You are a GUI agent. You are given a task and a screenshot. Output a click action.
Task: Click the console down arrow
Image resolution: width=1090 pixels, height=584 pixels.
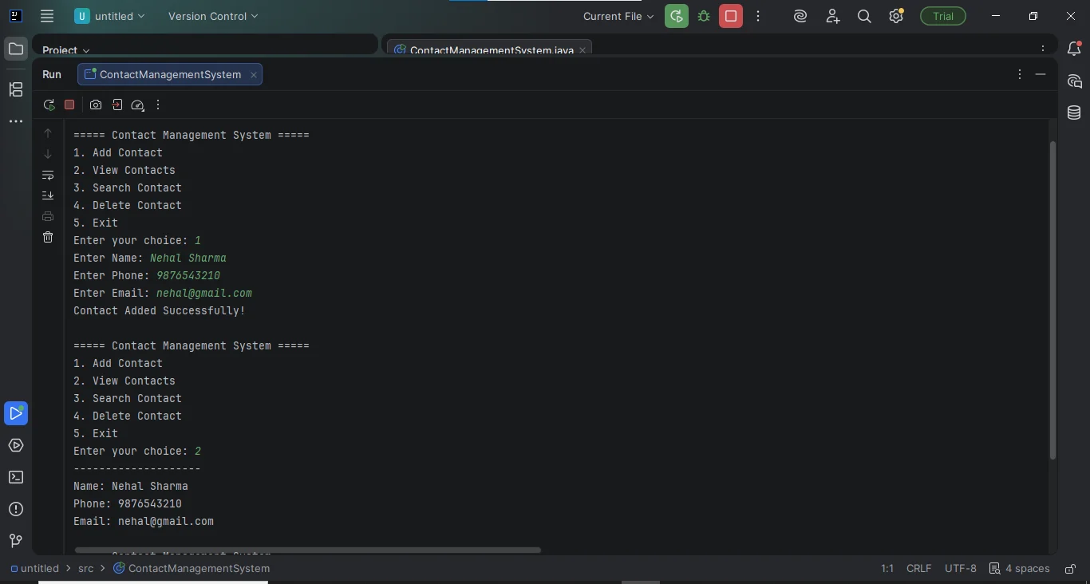point(48,154)
